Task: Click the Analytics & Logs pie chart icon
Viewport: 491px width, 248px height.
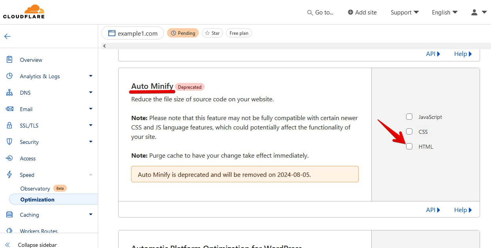Action: pos(9,76)
